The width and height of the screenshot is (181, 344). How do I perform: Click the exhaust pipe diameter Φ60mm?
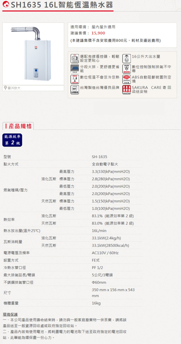pos(99,283)
